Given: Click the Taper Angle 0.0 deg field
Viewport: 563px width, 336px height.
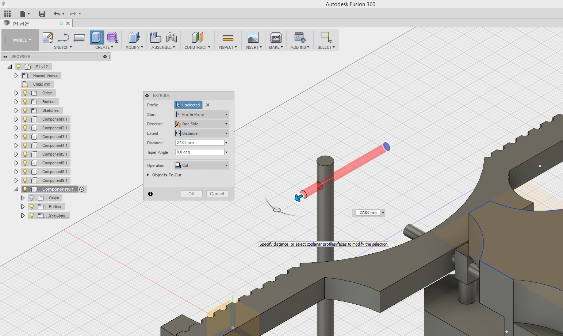Looking at the screenshot, I should pos(200,152).
